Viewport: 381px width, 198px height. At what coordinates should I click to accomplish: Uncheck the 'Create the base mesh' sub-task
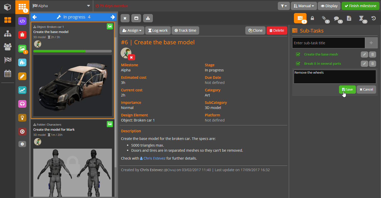298,54
